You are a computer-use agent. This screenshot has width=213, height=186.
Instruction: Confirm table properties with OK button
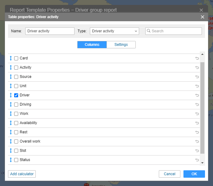pos(194,174)
